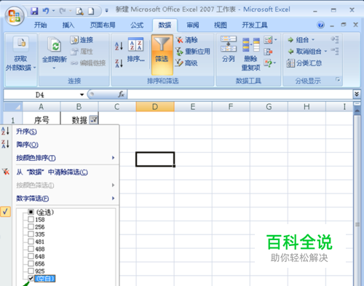Screen dimensions: 364x286
Task: Click the vertical scrollbar thumb
Action: [357, 224]
